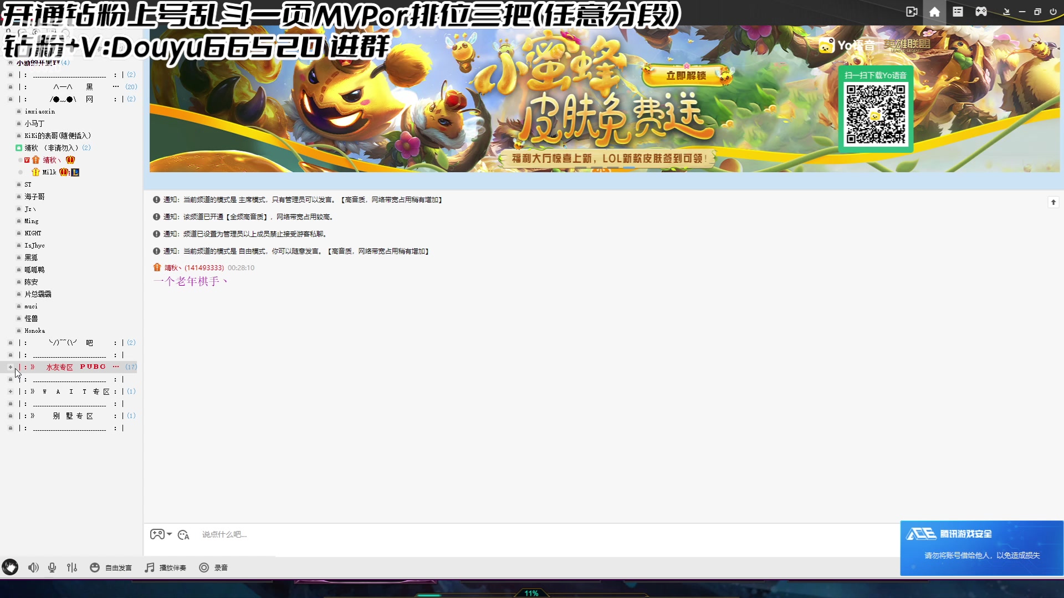Select the 黑狐 sub-channel
The width and height of the screenshot is (1064, 598).
click(31, 257)
